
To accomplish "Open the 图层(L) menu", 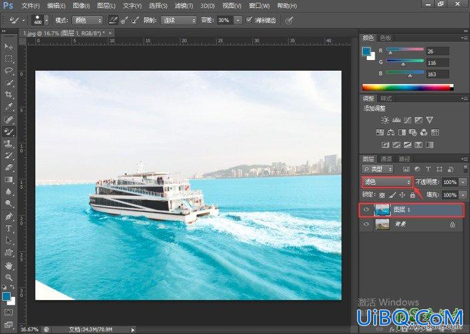I will click(x=106, y=5).
